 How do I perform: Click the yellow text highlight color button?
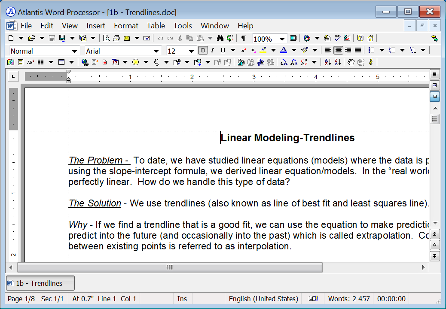pyautogui.click(x=263, y=51)
